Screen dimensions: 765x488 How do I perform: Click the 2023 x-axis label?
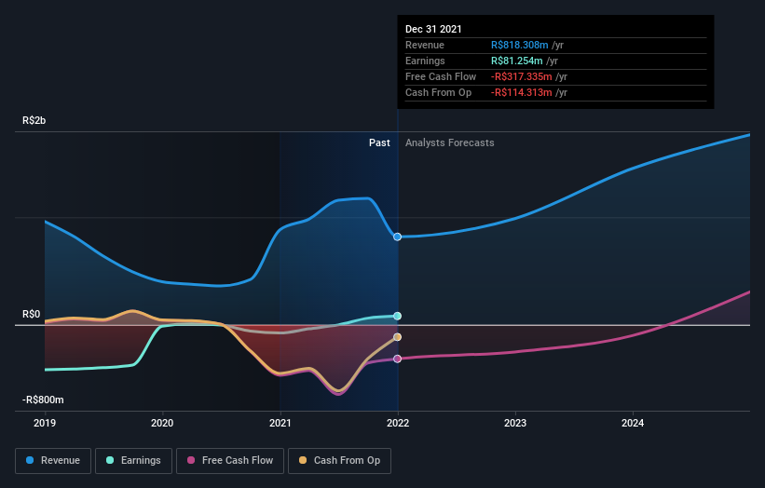pos(515,423)
